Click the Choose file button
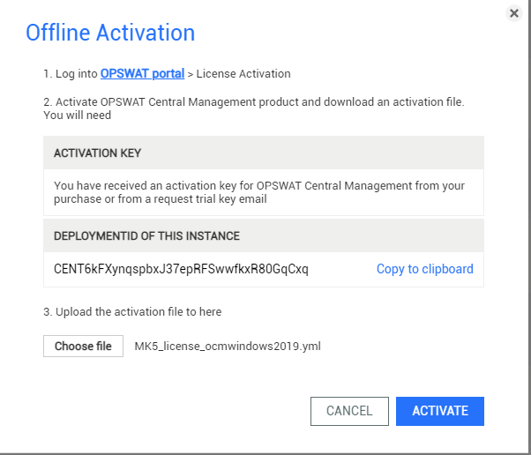This screenshot has width=531, height=455. point(83,346)
